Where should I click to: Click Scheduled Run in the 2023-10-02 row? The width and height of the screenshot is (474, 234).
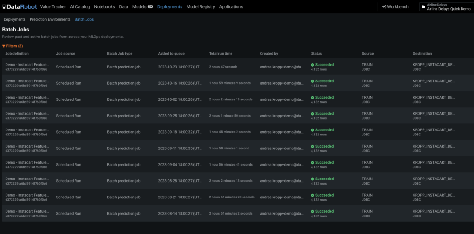tap(69, 99)
